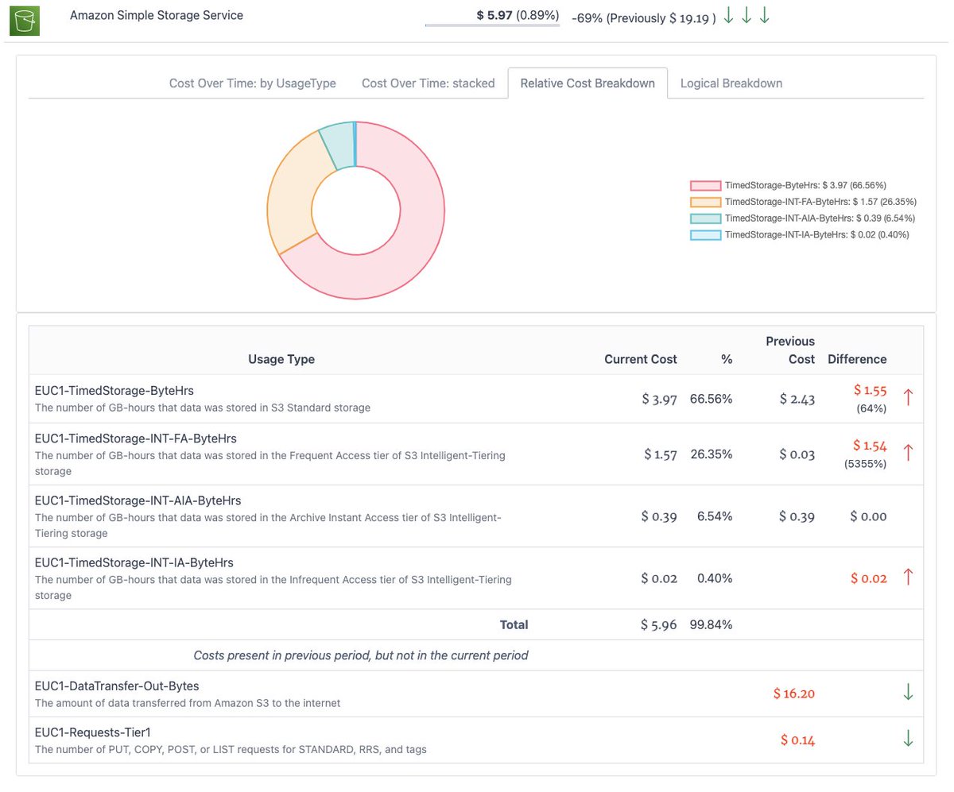Click pink TimedStorage-ByteHrs legend swatch

(706, 184)
